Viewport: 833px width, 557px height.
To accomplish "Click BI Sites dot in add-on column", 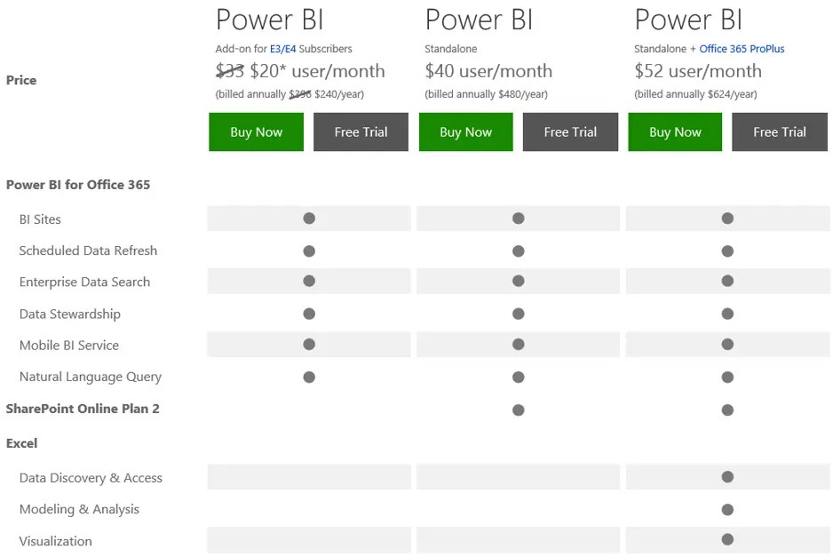I will click(309, 219).
